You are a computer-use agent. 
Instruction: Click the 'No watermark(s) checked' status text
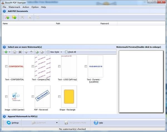(x=72, y=129)
